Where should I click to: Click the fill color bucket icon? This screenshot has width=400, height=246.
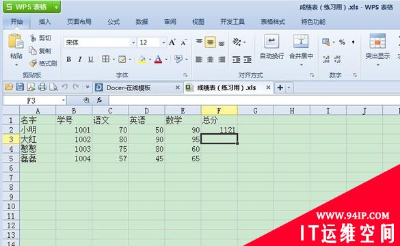[142, 59]
